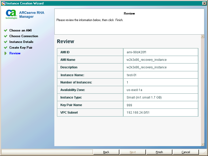The width and height of the screenshot is (208, 156).
Task: Click the checkmark icon beside Instance Details
Action: tap(5, 42)
